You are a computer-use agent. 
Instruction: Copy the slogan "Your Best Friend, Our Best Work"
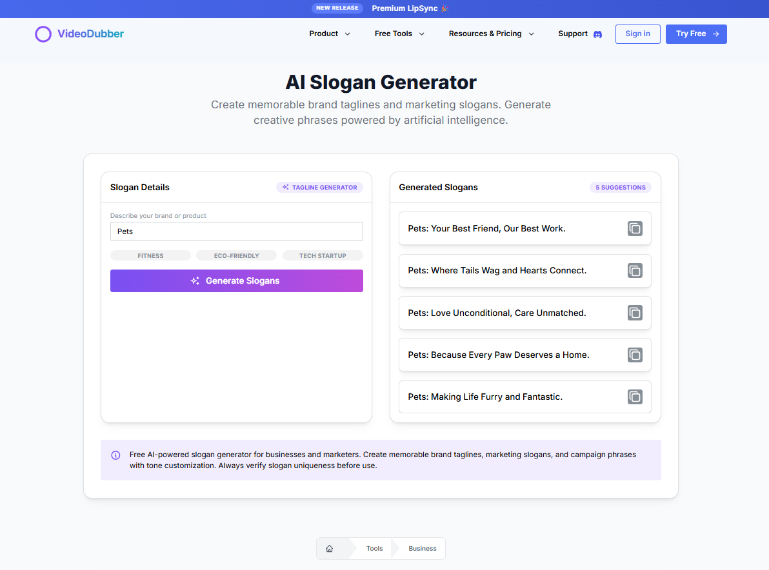pos(635,228)
